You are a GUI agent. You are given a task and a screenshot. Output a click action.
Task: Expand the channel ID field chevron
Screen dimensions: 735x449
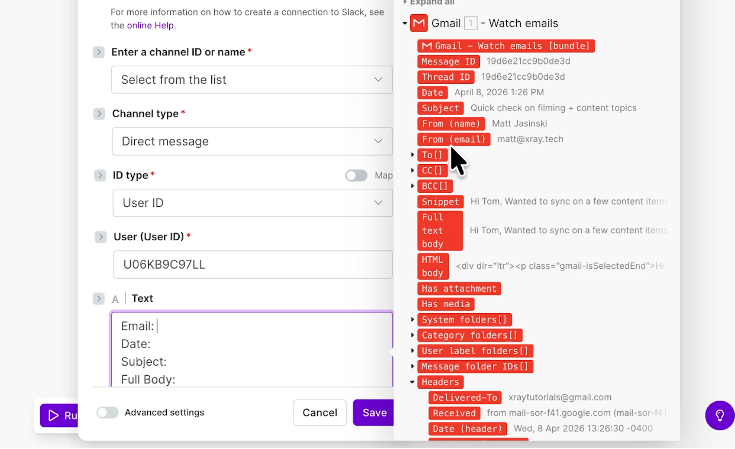click(x=99, y=52)
